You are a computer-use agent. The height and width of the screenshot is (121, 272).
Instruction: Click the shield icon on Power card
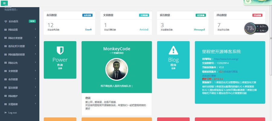(60, 50)
